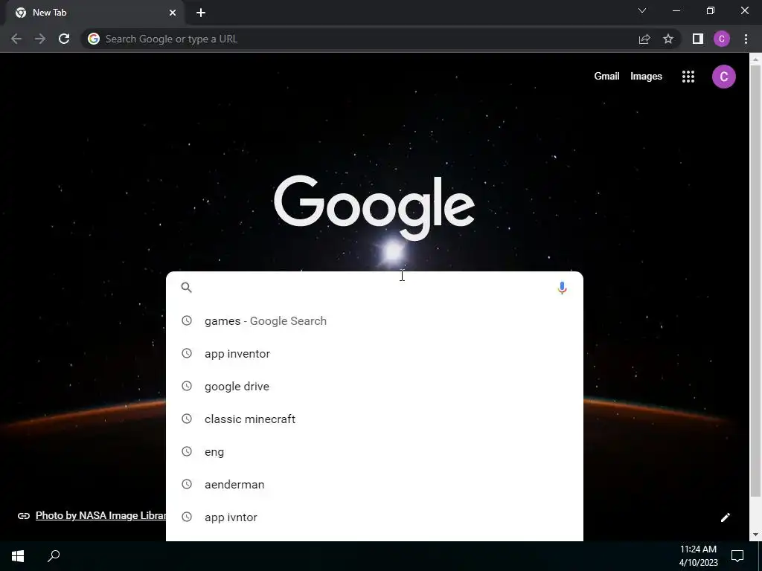Select the New Tab tab

[x=95, y=13]
